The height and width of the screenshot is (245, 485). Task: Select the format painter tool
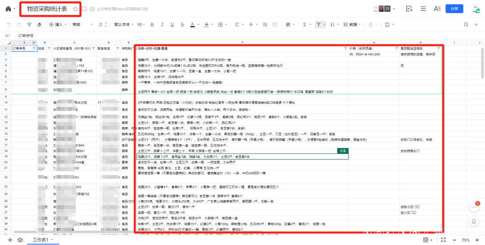point(29,25)
